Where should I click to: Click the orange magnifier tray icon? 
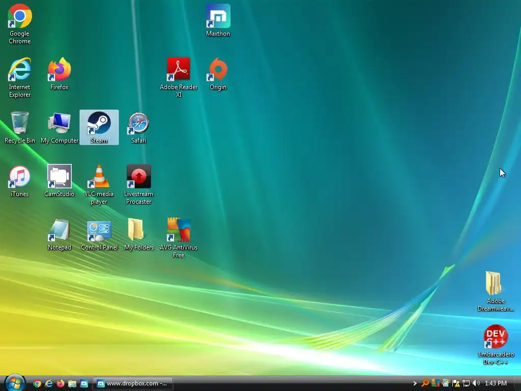425,383
